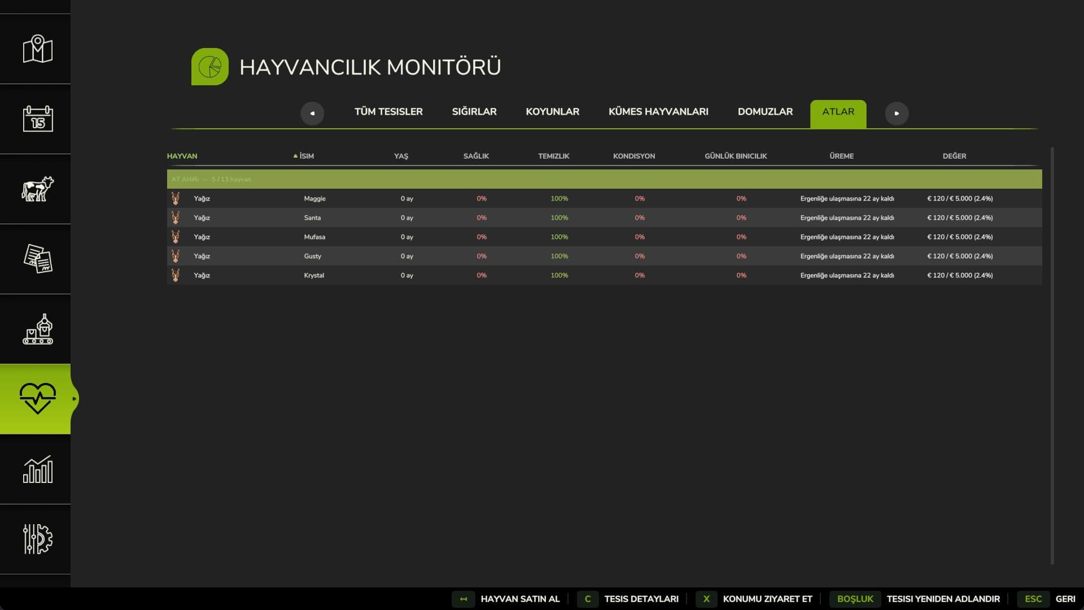Click horse icon in Santa row

click(176, 217)
